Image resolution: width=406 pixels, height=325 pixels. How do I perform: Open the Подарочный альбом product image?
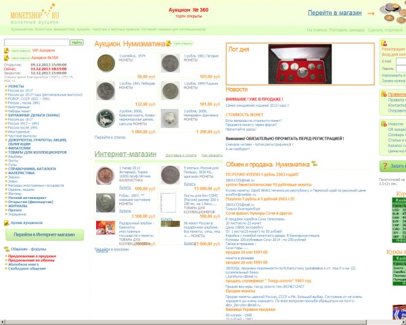point(106,227)
